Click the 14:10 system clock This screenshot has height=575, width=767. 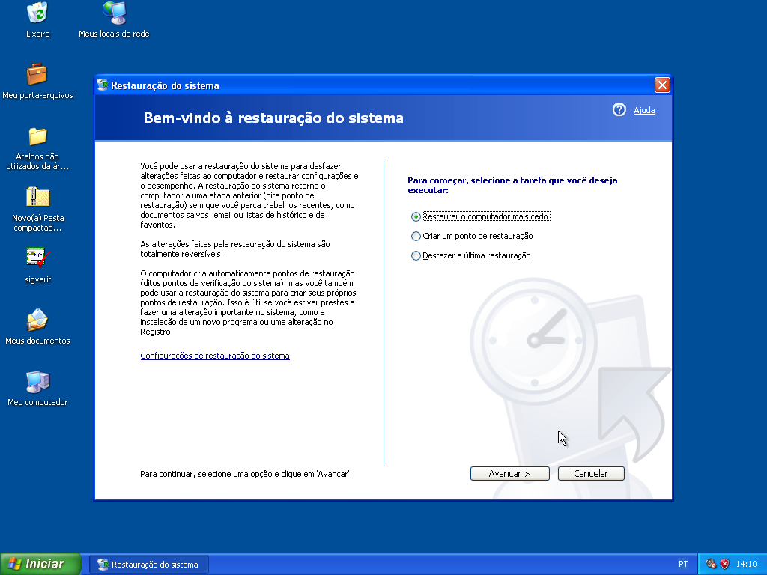(x=746, y=564)
